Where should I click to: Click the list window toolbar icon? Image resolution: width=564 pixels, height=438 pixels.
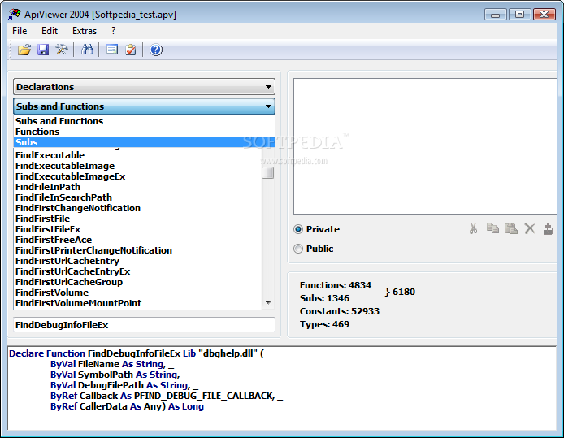point(112,50)
